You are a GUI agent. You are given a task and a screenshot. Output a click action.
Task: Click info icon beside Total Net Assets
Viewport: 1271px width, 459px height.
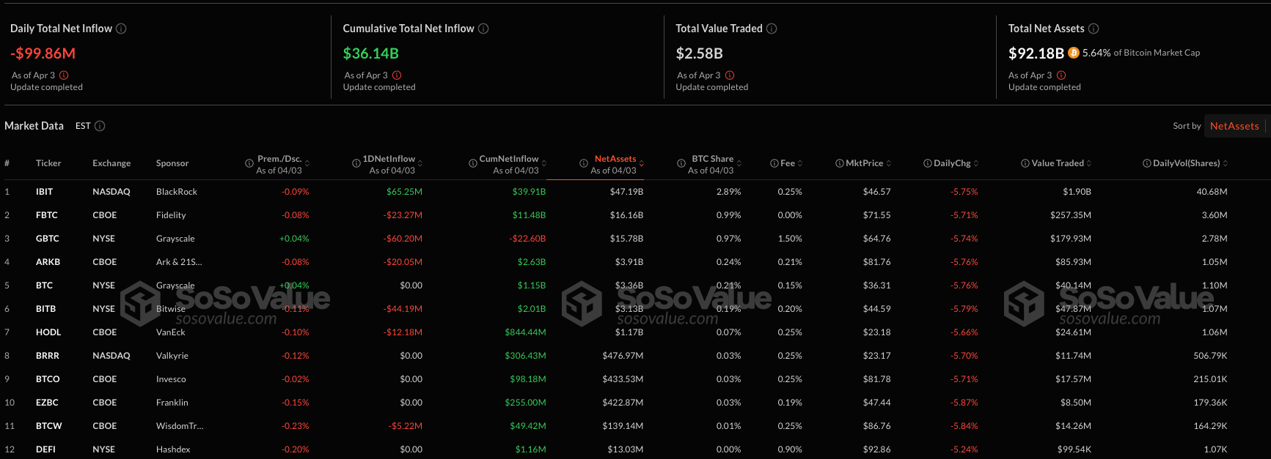pyautogui.click(x=1094, y=29)
